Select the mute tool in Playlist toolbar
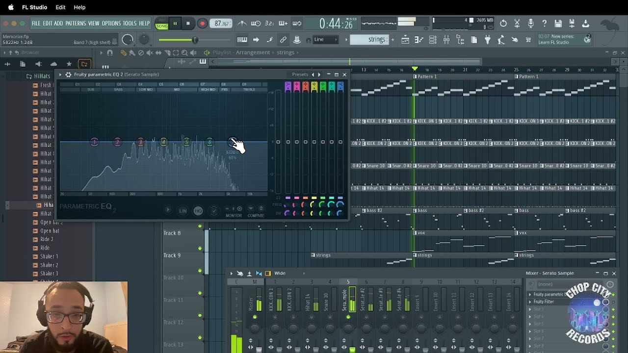The width and height of the screenshot is (628, 353). point(150,52)
